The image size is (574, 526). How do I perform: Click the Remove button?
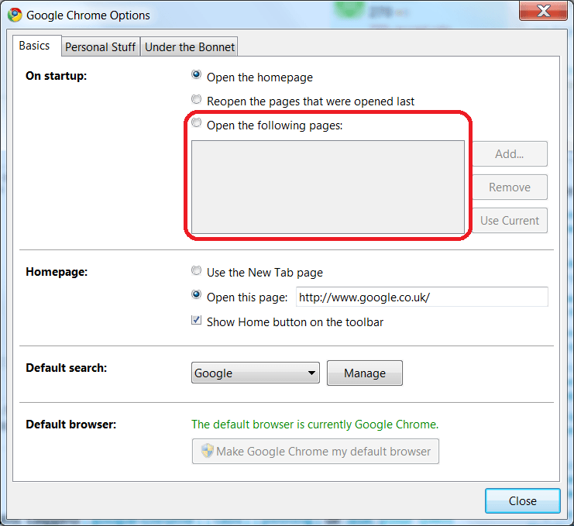point(509,187)
